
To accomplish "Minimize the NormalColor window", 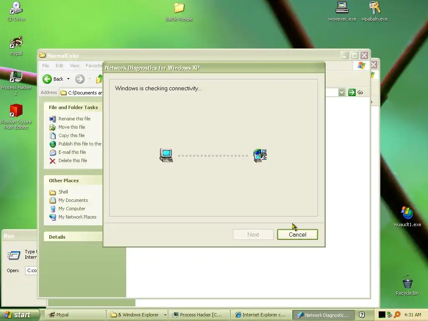I will point(345,56).
